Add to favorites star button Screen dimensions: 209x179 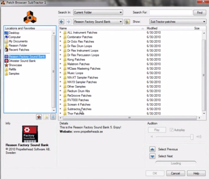pyautogui.click(x=39, y=117)
